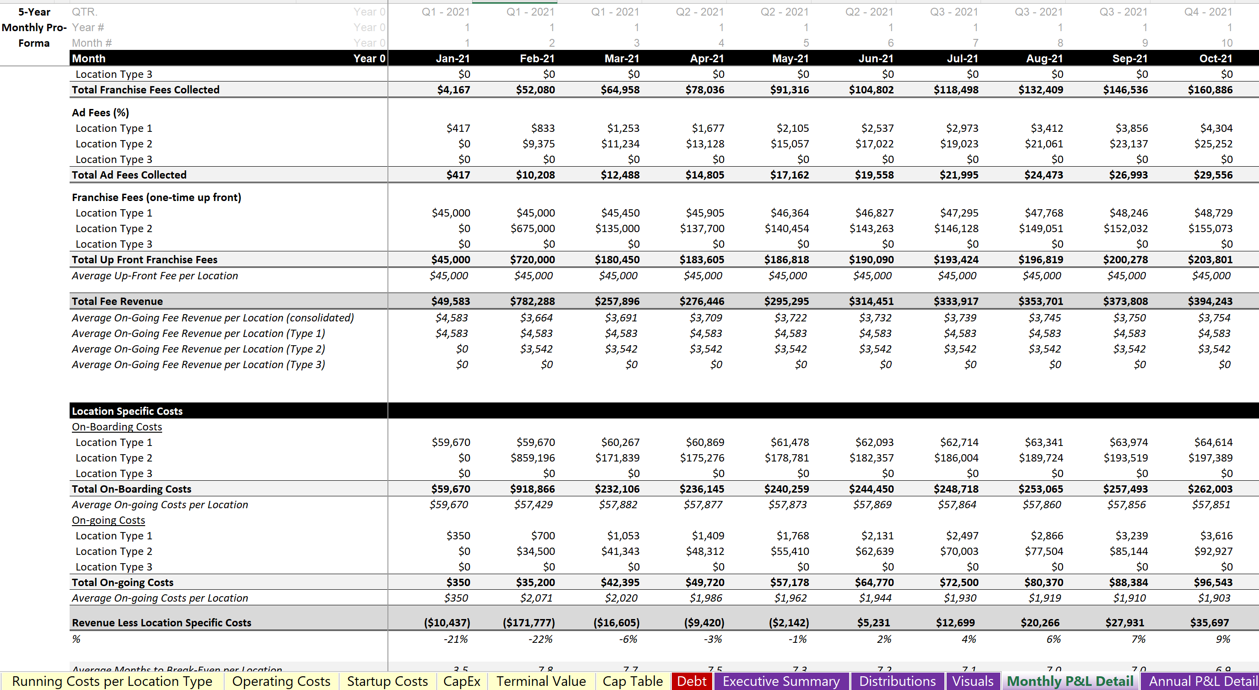Select May-21 Total Fee Revenue $295,295

point(786,302)
